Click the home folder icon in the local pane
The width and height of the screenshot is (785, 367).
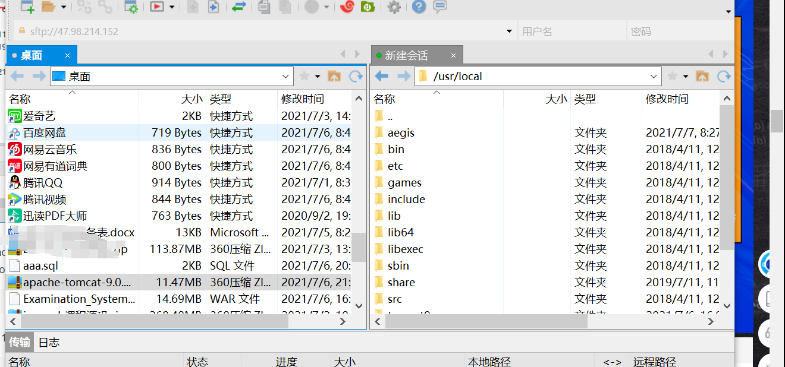tap(334, 76)
